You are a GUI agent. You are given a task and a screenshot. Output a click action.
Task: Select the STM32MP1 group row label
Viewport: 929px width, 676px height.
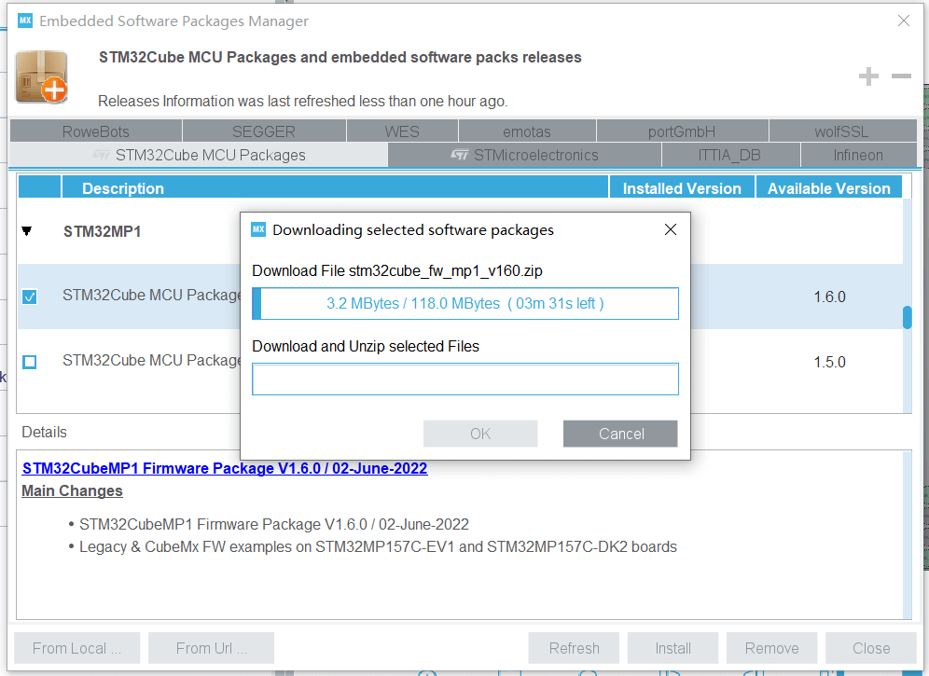103,231
